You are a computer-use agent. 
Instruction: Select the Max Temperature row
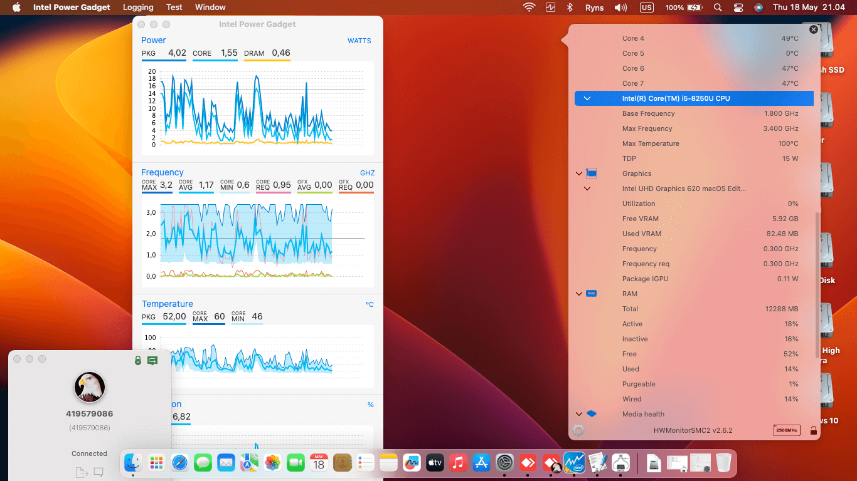(694, 143)
